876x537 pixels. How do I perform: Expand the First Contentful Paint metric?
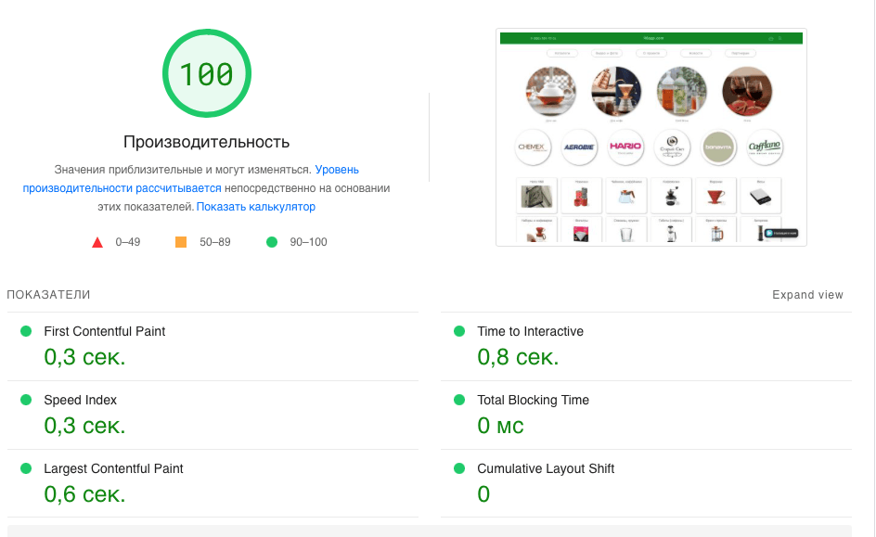[x=105, y=331]
